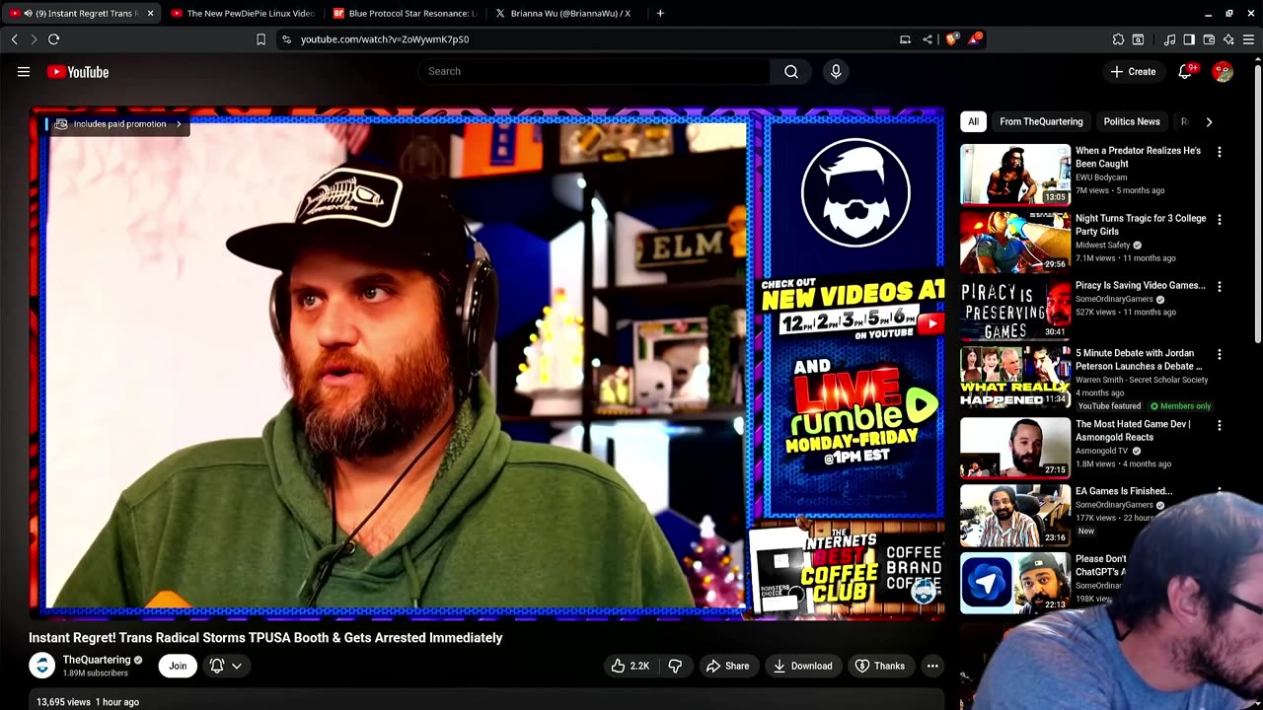The image size is (1263, 710).
Task: Join TheQuartering channel membership
Action: [178, 666]
